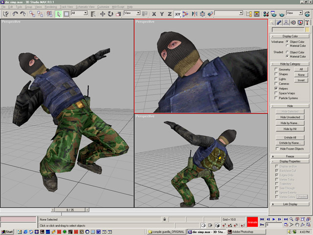Viewport: 313px width, 235px height.
Task: Collapse the Display Properties rollout
Action: tap(290, 161)
